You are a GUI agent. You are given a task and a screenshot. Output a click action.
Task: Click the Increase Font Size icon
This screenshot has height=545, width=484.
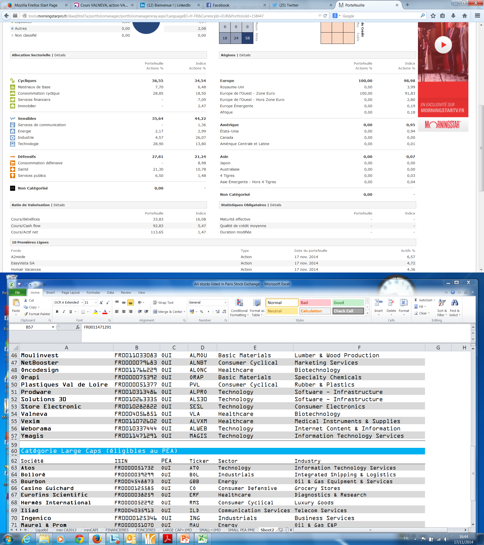(101, 302)
